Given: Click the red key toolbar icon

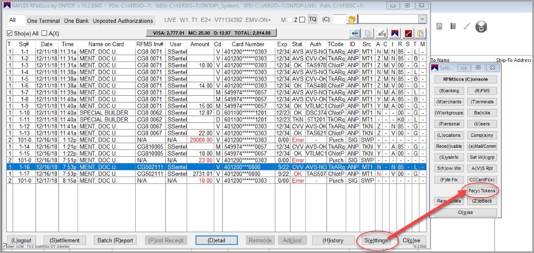Looking at the screenshot, I should (x=407, y=33).
